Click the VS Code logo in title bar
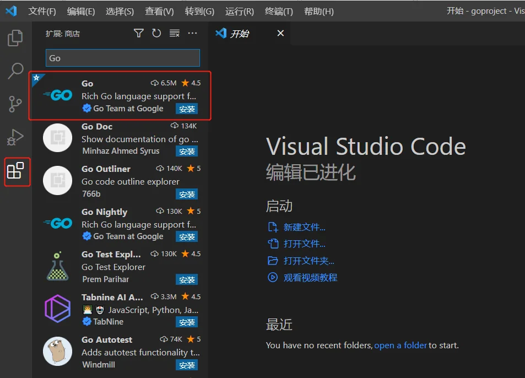 (12, 11)
